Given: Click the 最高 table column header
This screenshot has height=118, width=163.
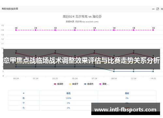Looking at the screenshot, I should point(68,93).
